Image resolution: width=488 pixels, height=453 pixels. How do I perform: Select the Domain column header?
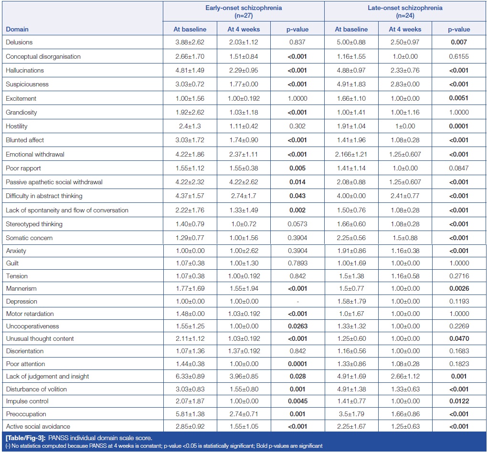point(17,30)
